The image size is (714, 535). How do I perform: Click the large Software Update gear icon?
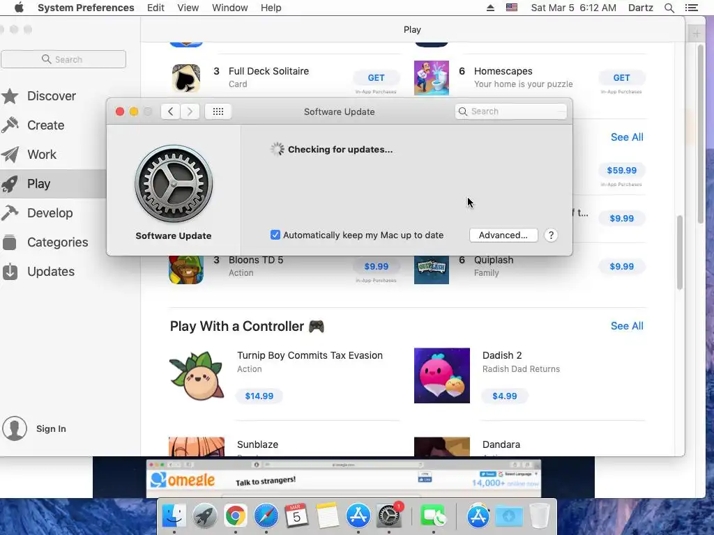click(x=174, y=184)
